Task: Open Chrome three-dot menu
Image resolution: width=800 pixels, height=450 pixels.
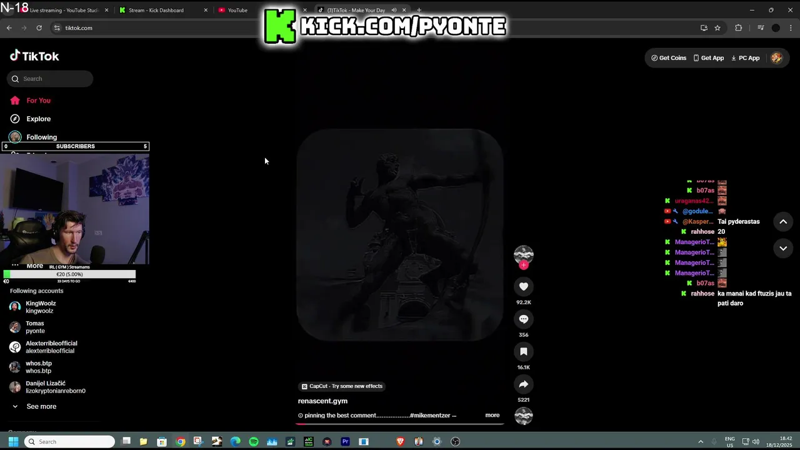Action: pyautogui.click(x=791, y=28)
